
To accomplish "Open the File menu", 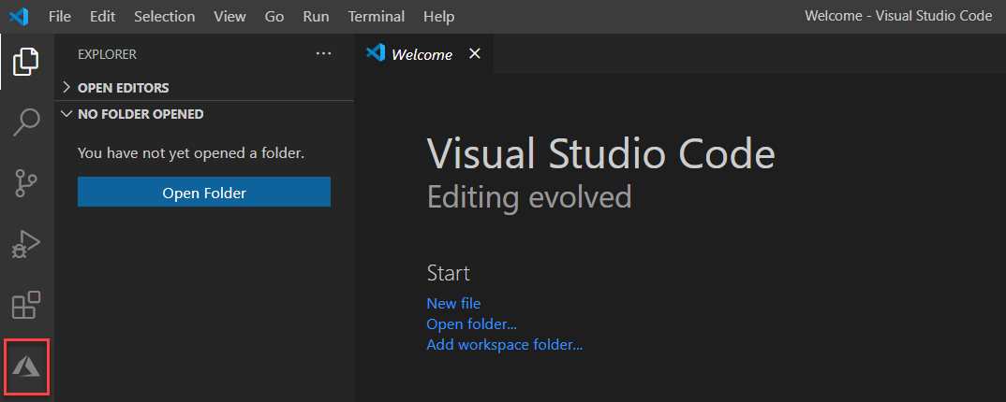I will 60,17.
